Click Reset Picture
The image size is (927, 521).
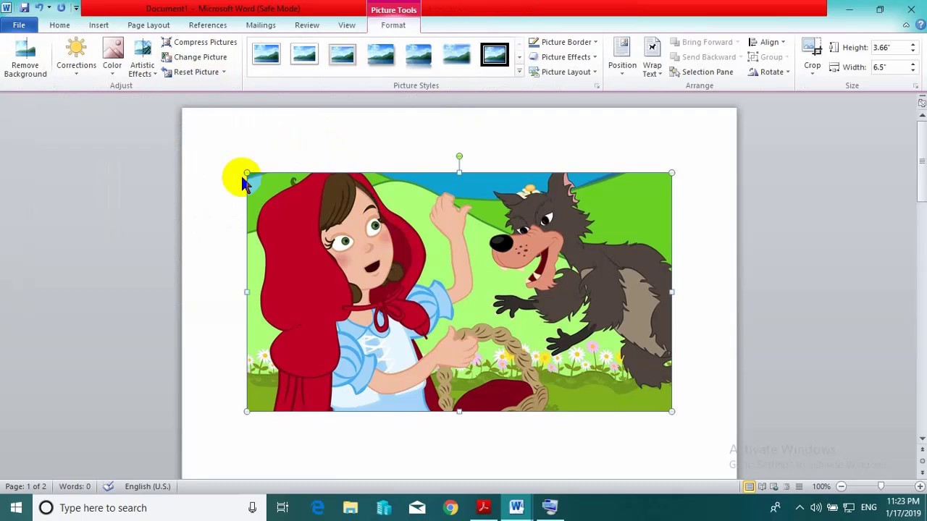click(190, 72)
